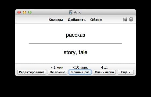
Task: Open the Добавить add card window
Action: point(77,20)
